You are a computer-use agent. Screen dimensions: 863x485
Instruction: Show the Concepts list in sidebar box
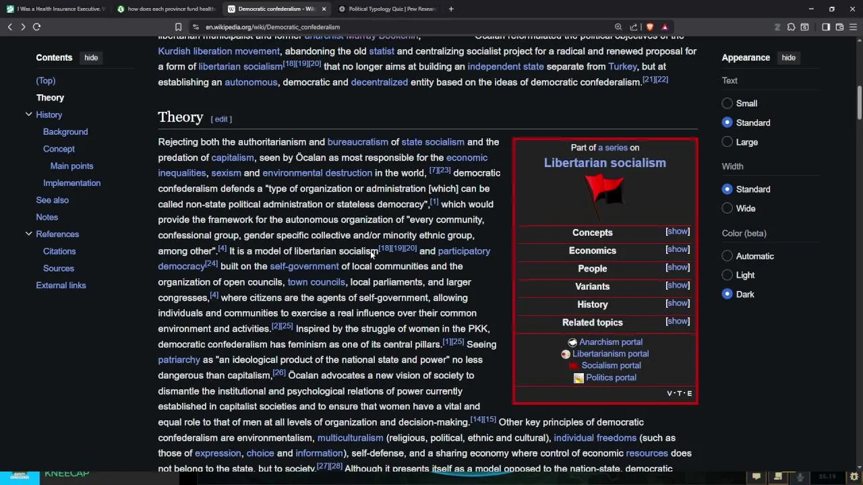click(678, 232)
